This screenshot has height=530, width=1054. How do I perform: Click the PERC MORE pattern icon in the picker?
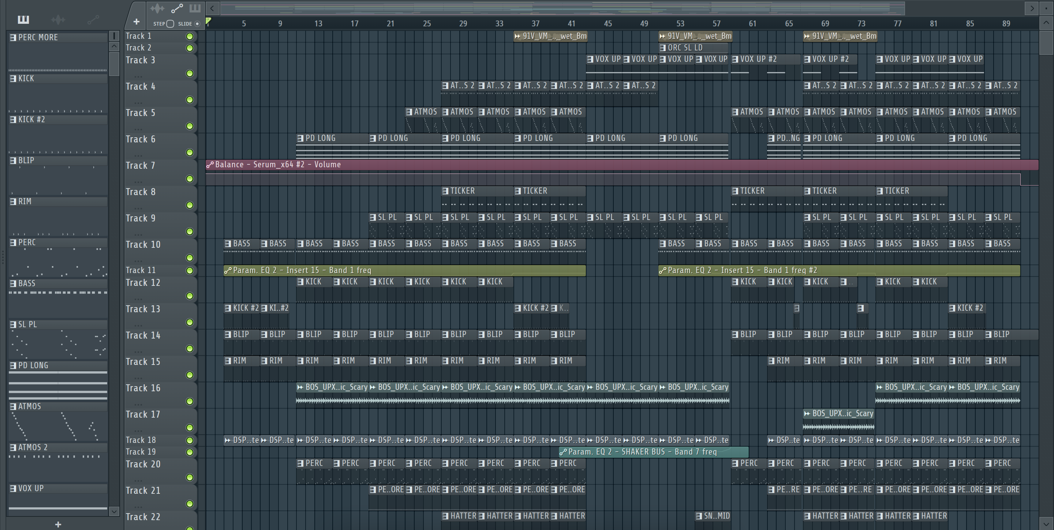pos(13,38)
